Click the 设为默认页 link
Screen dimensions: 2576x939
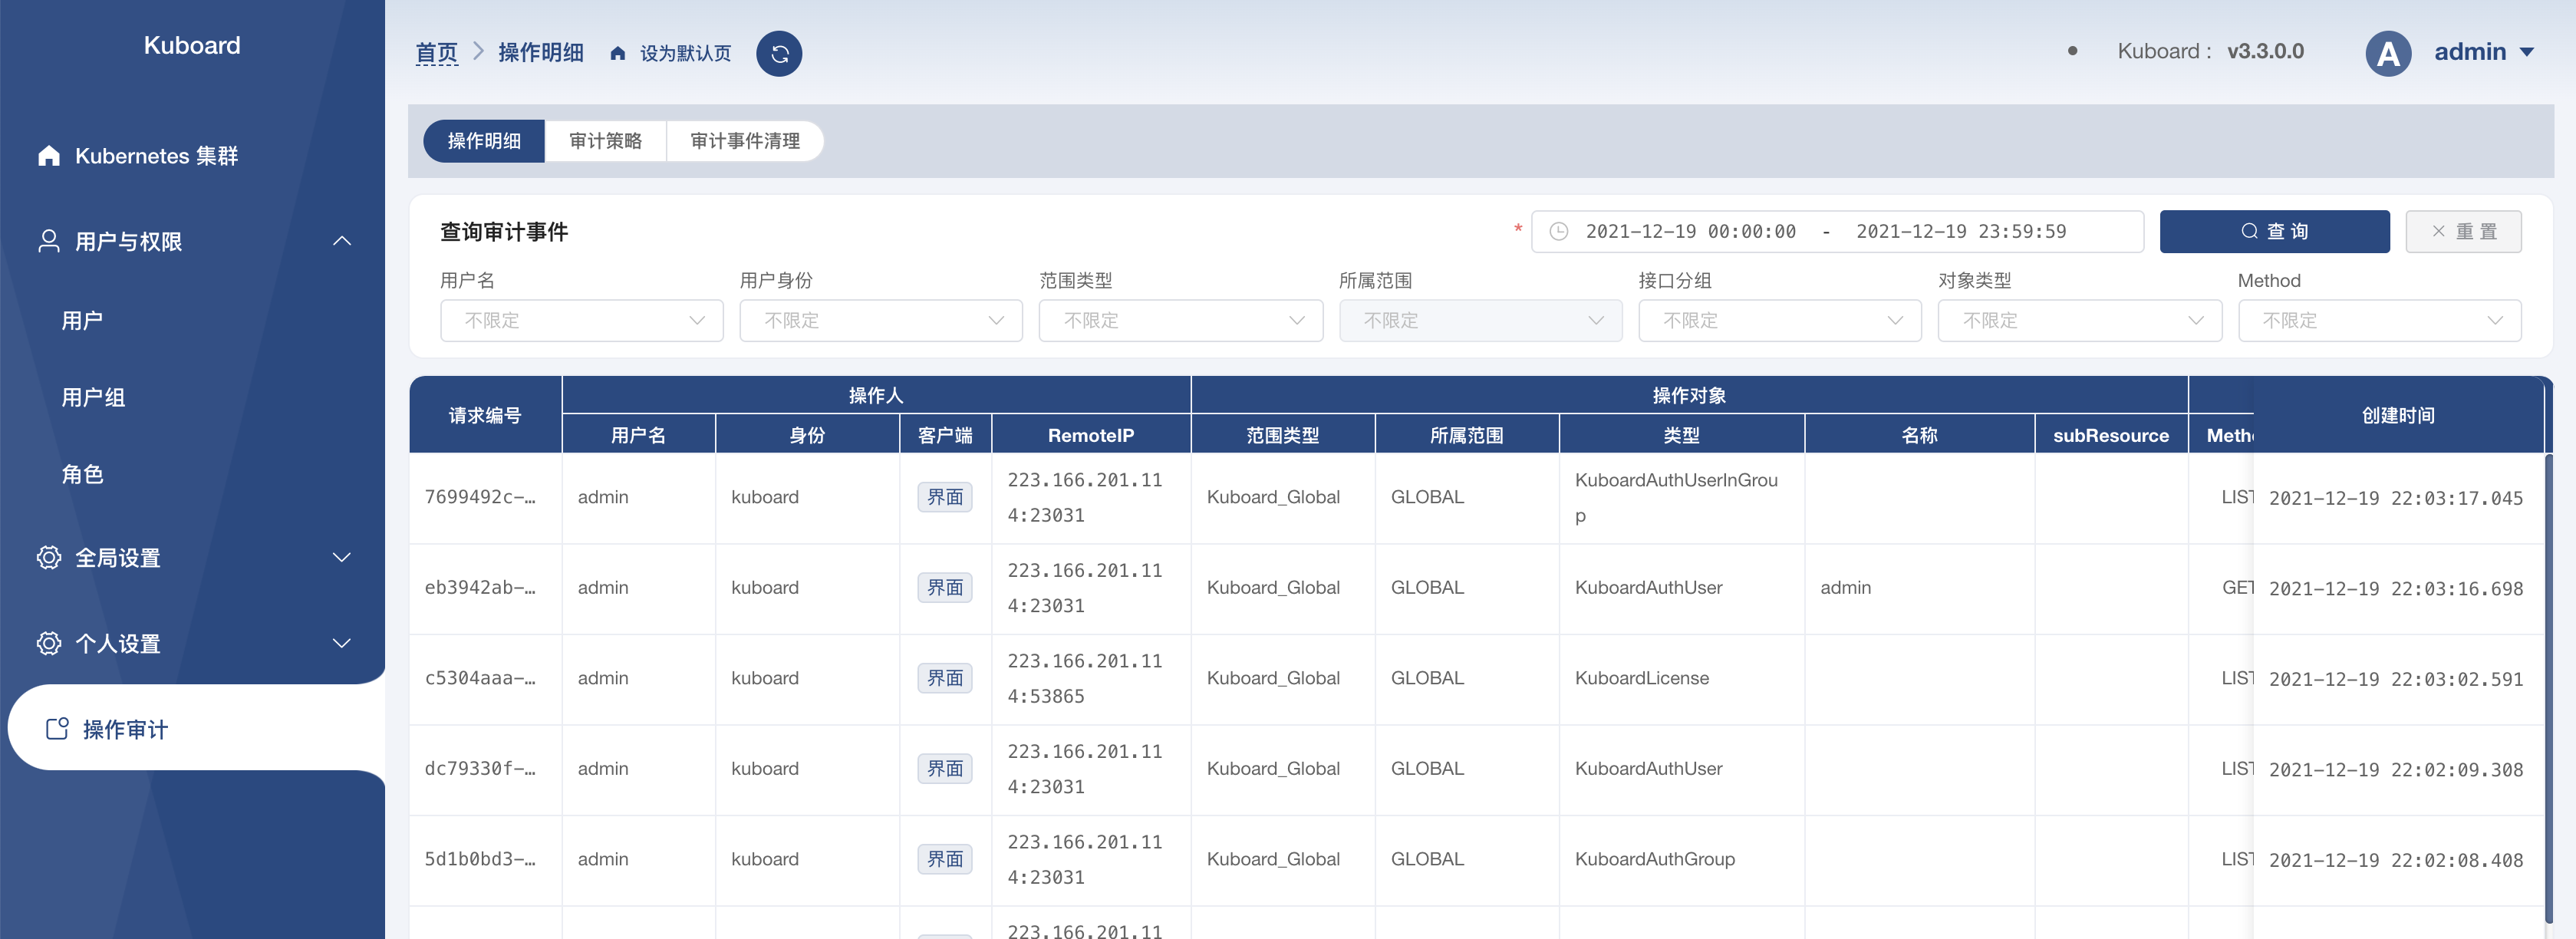[685, 53]
